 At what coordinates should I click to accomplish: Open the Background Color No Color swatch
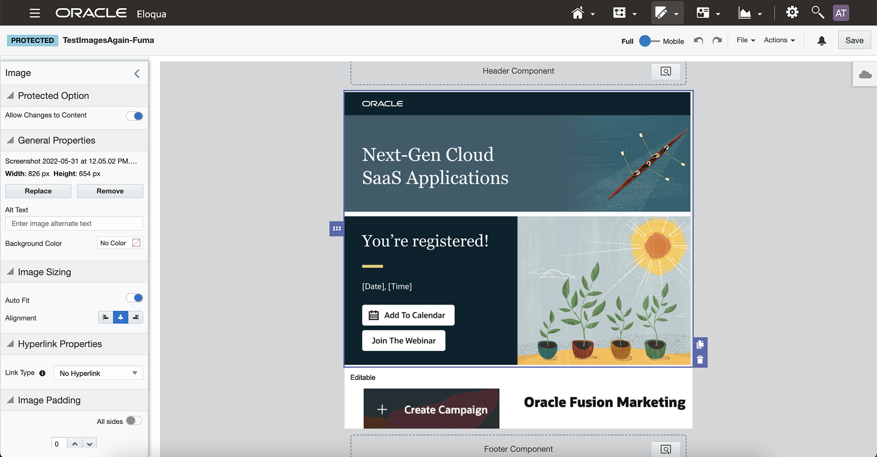coord(120,243)
